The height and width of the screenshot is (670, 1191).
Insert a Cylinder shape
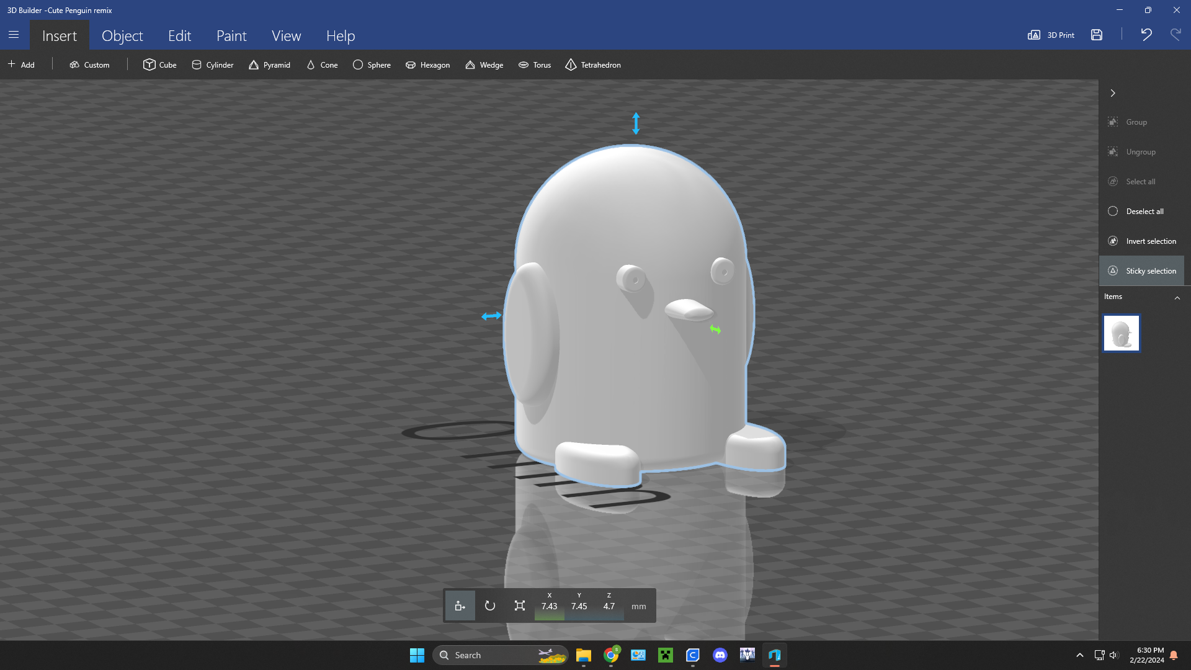click(x=213, y=65)
